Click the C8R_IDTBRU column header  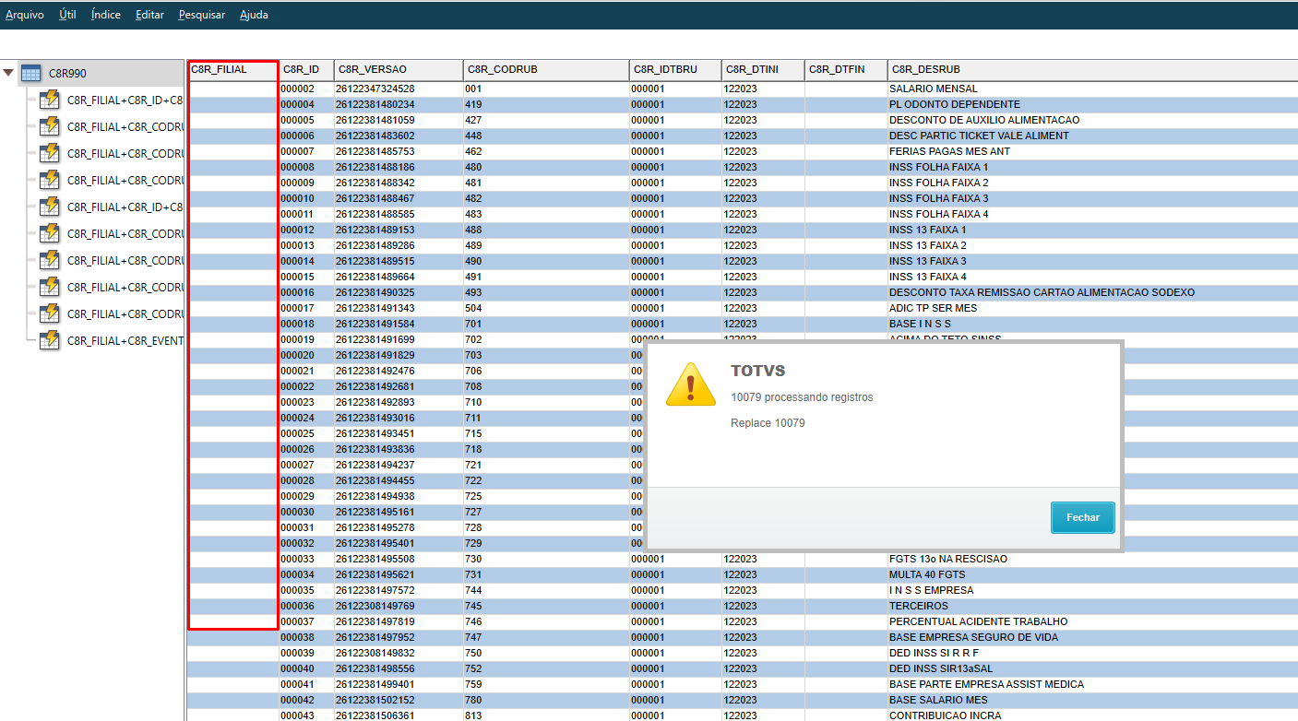[675, 69]
